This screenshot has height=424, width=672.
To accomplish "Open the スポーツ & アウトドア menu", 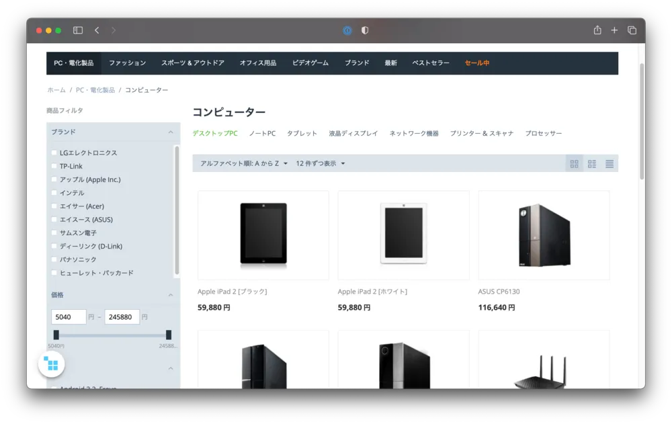I will pyautogui.click(x=193, y=63).
